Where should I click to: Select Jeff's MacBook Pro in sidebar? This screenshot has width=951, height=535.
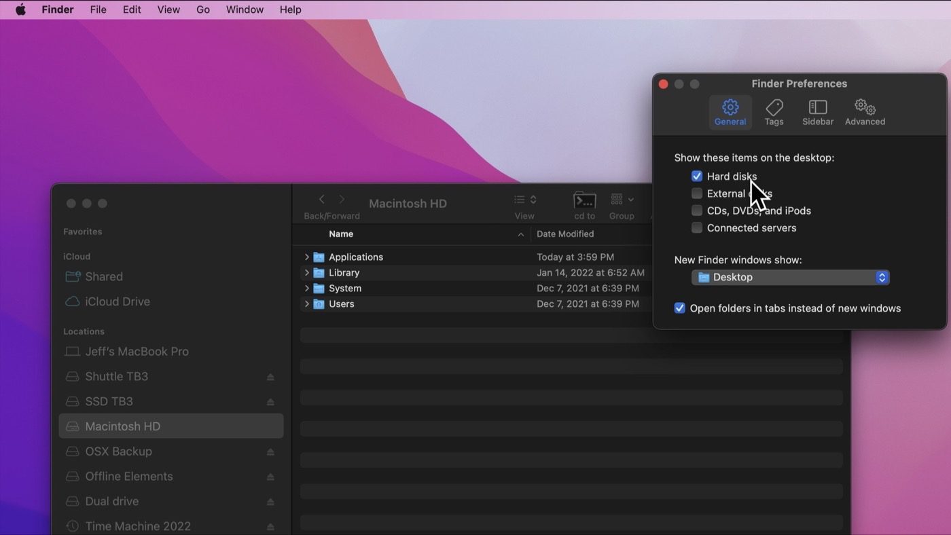[x=137, y=352]
